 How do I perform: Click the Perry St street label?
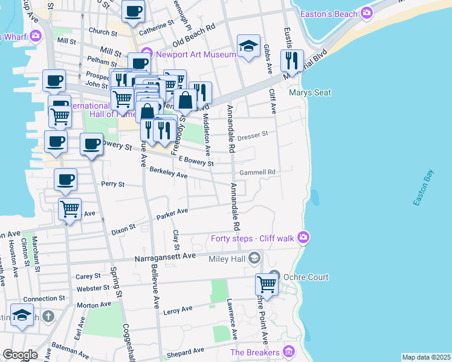pos(113,184)
